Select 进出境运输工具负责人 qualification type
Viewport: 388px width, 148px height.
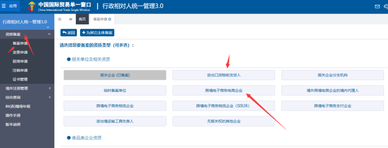(x=115, y=121)
